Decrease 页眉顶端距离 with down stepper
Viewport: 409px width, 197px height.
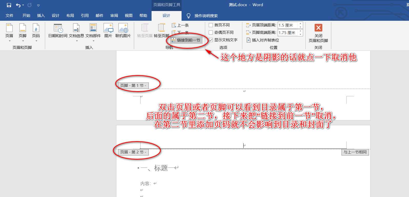coord(301,27)
